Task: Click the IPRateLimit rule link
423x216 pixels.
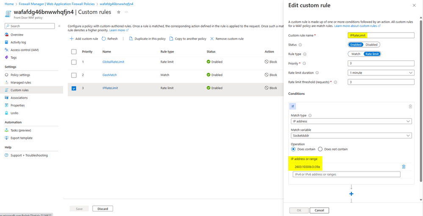Action: 110,88
